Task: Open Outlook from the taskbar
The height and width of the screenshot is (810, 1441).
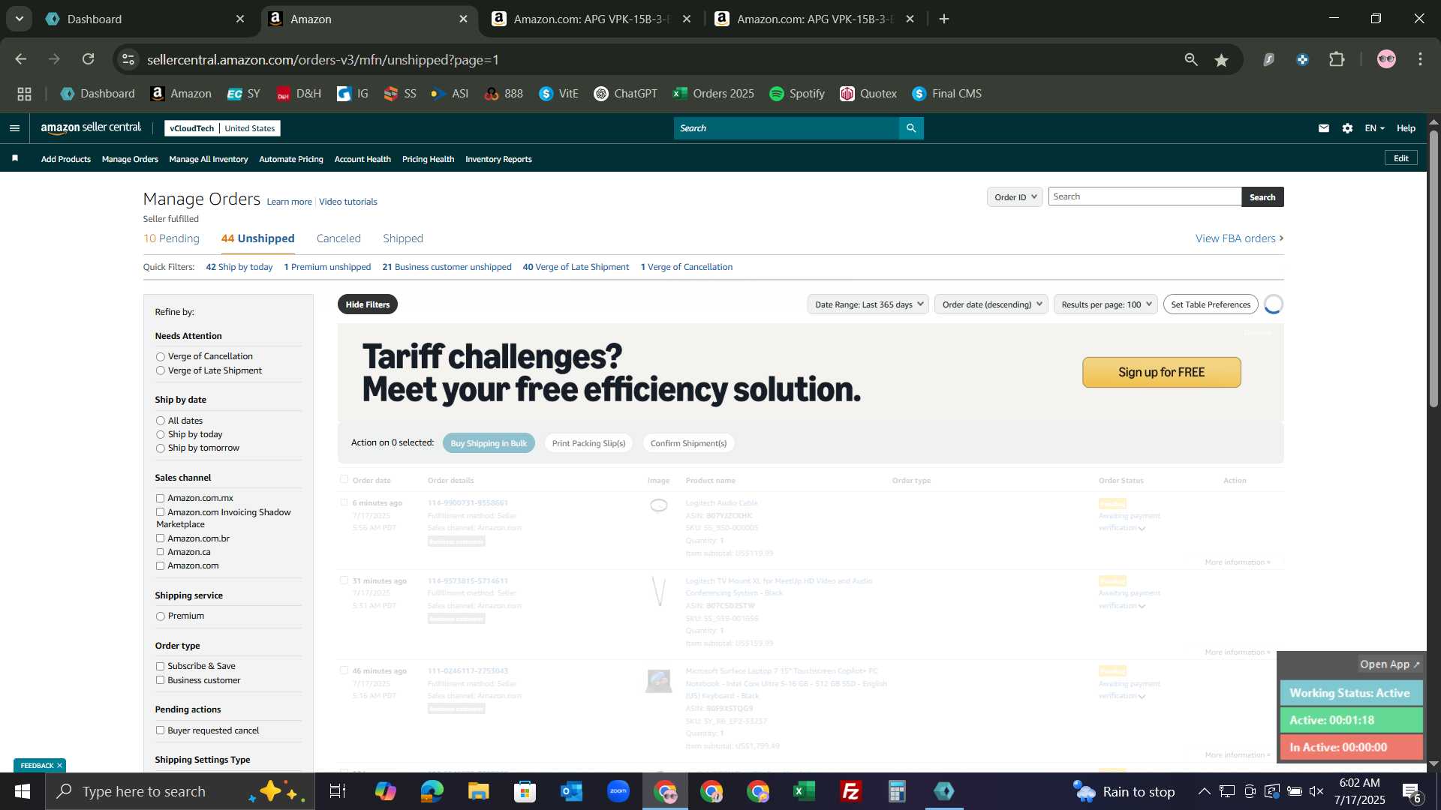Action: click(x=572, y=791)
